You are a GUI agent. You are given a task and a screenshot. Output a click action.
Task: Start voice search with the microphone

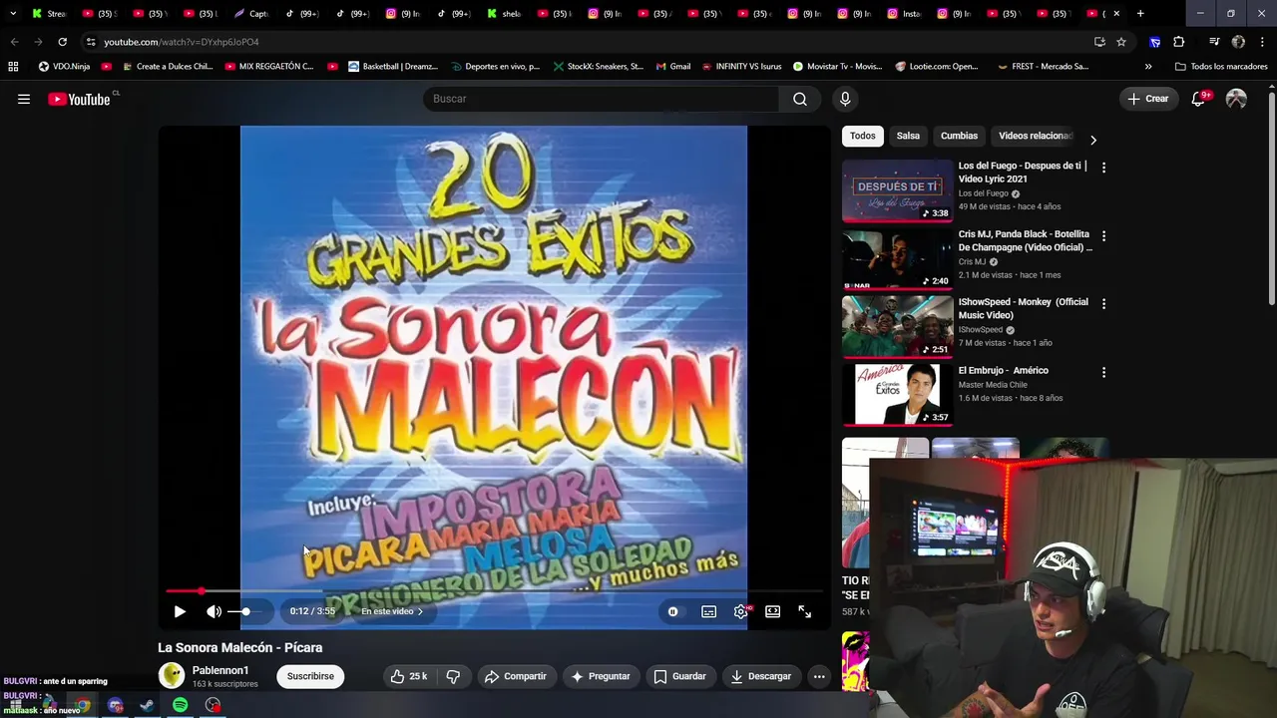[845, 99]
